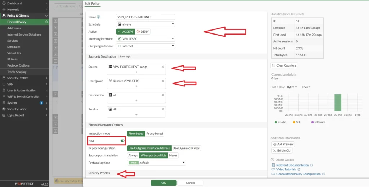Viewport: 369px width, 187px height.
Task: Click the 30 ene green bar in chart
Action: click(x=338, y=102)
